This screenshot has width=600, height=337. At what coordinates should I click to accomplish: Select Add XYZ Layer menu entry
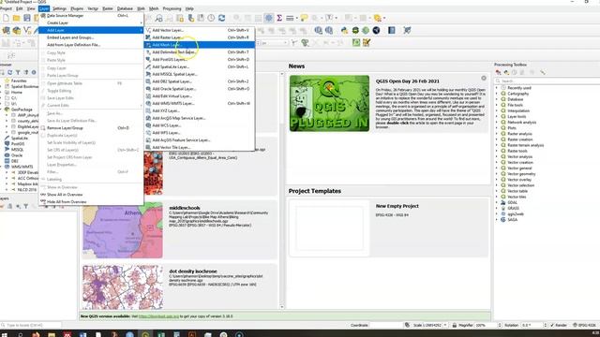(199, 110)
